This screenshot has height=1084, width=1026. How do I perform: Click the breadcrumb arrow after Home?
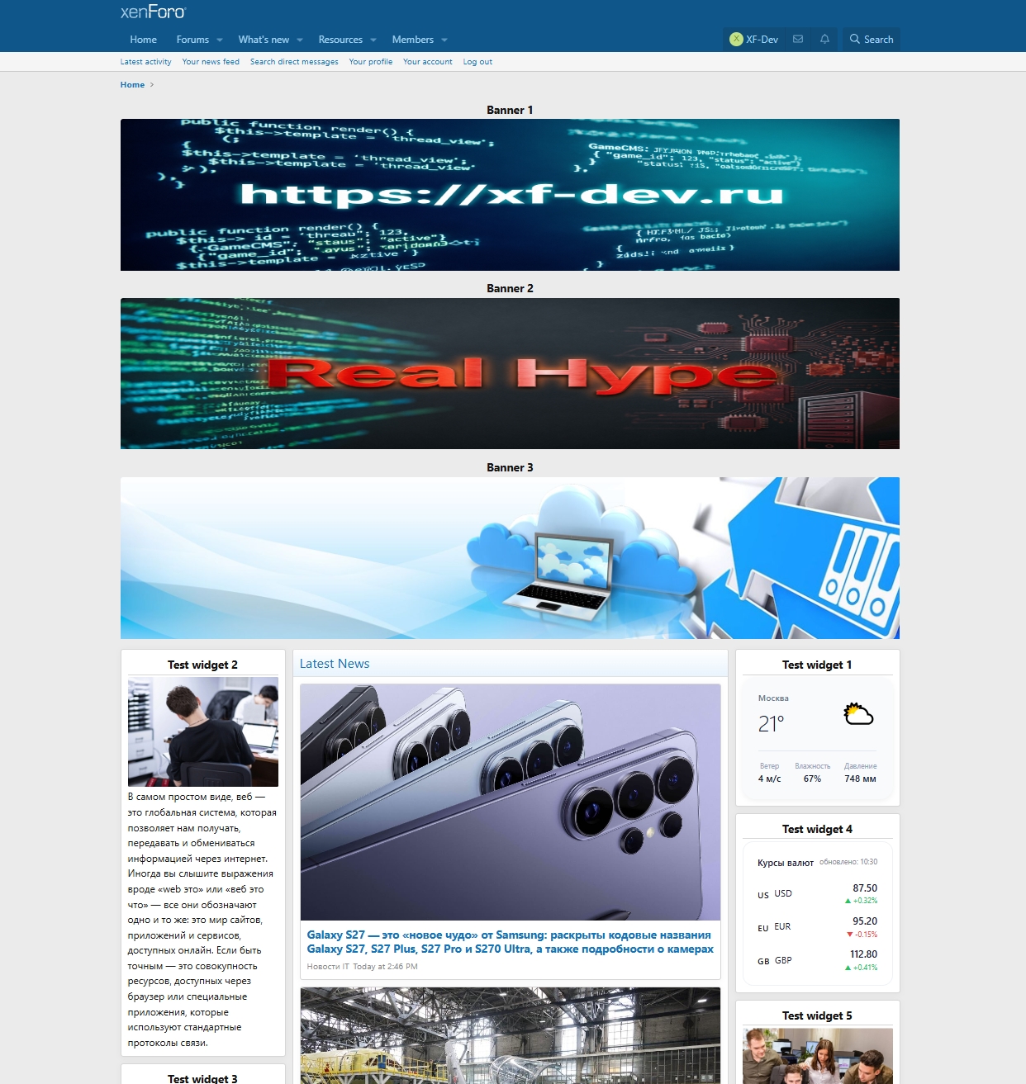pyautogui.click(x=152, y=84)
